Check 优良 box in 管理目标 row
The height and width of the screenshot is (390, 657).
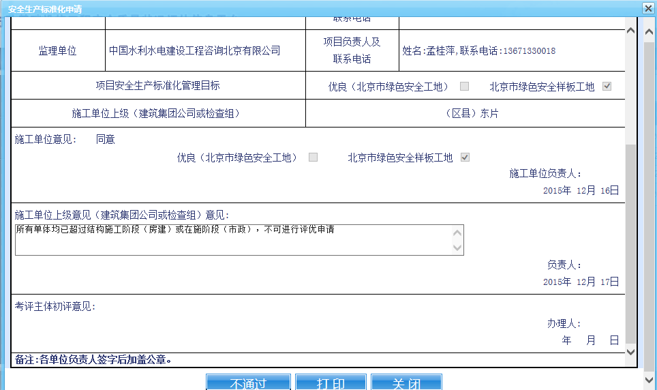(464, 87)
